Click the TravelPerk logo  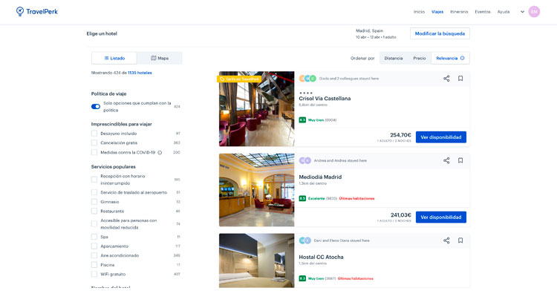[37, 11]
